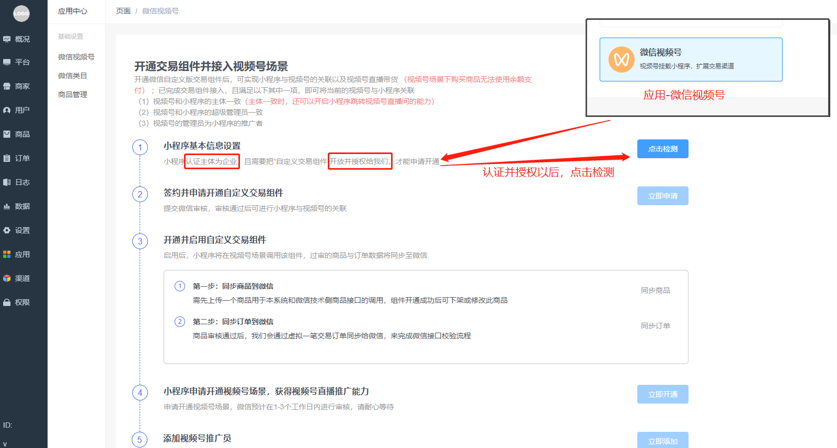
Task: Click the 签约并申请开通自定义交易组件 step title
Action: [223, 193]
